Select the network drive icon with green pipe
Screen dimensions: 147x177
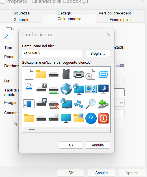click(x=54, y=90)
